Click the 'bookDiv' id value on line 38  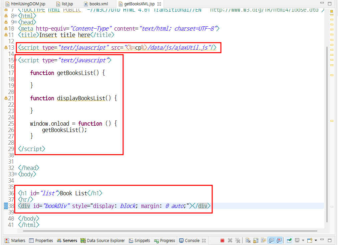(57, 206)
